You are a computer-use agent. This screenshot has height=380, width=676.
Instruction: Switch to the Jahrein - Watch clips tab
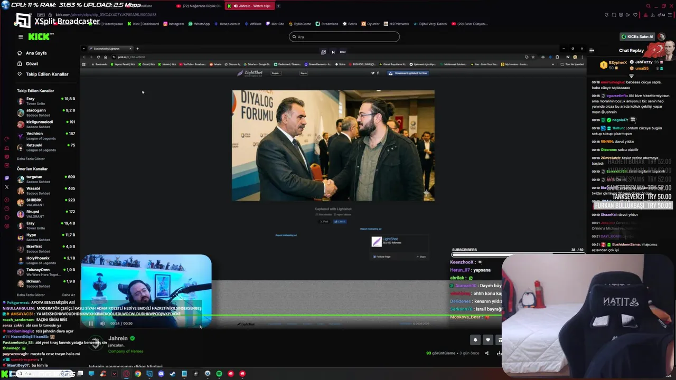[250, 6]
